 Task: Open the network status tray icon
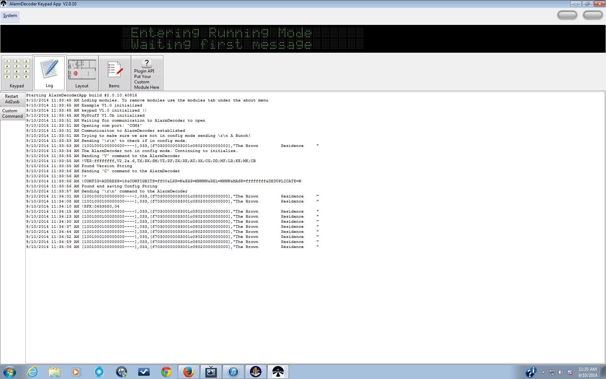click(x=552, y=372)
